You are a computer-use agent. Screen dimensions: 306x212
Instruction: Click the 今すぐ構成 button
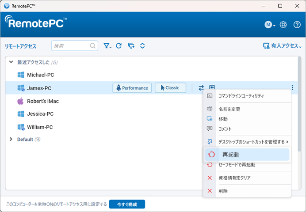127,204
